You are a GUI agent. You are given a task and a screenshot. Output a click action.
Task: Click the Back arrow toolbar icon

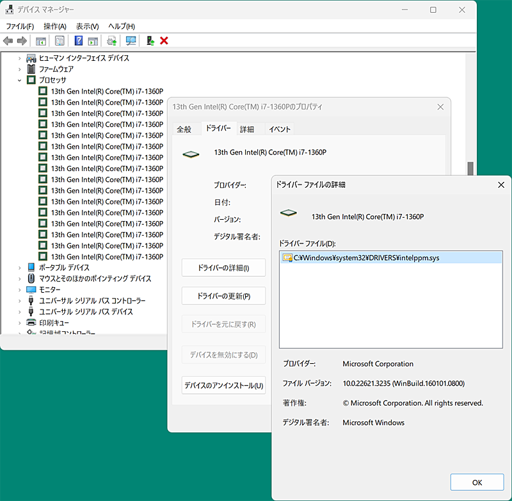coord(8,41)
